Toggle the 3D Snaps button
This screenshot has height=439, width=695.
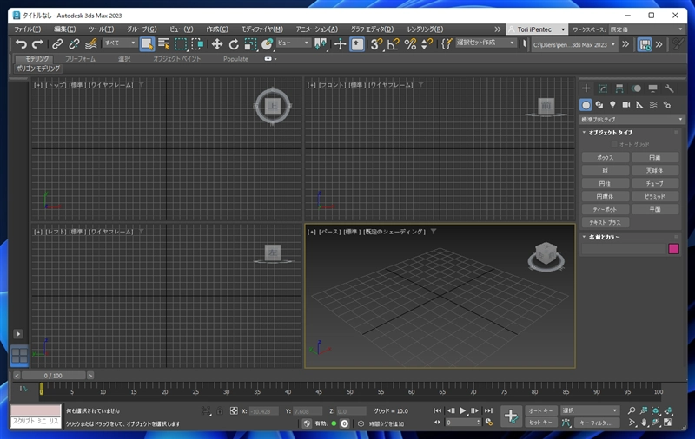(x=376, y=43)
